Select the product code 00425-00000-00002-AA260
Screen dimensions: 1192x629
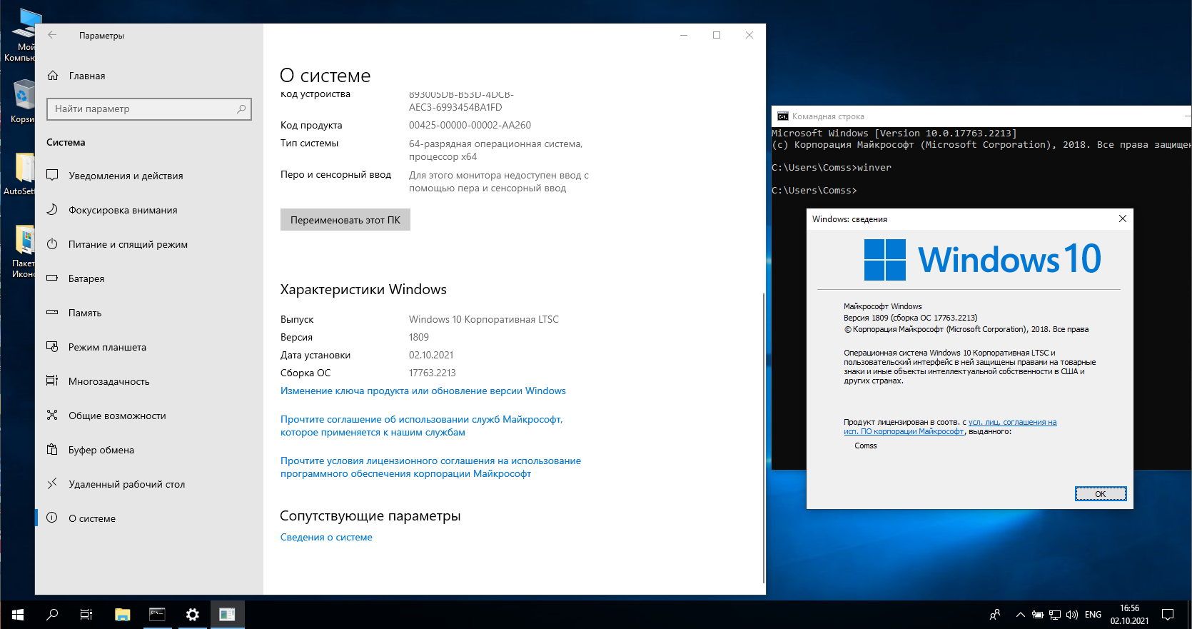pos(470,125)
